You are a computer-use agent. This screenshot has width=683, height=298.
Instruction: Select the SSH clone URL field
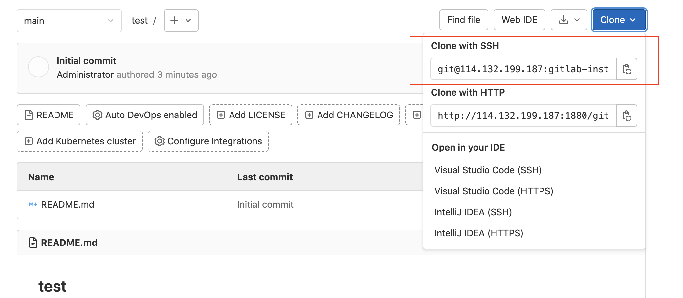click(x=524, y=69)
